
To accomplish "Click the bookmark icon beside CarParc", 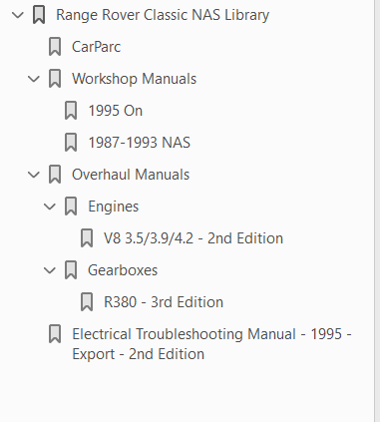I will [x=55, y=47].
